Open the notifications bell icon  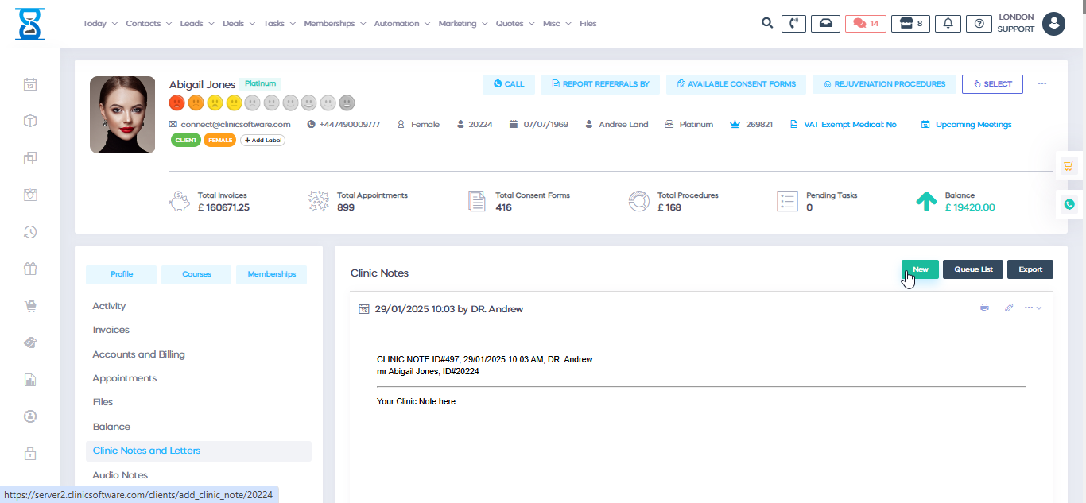pos(948,24)
